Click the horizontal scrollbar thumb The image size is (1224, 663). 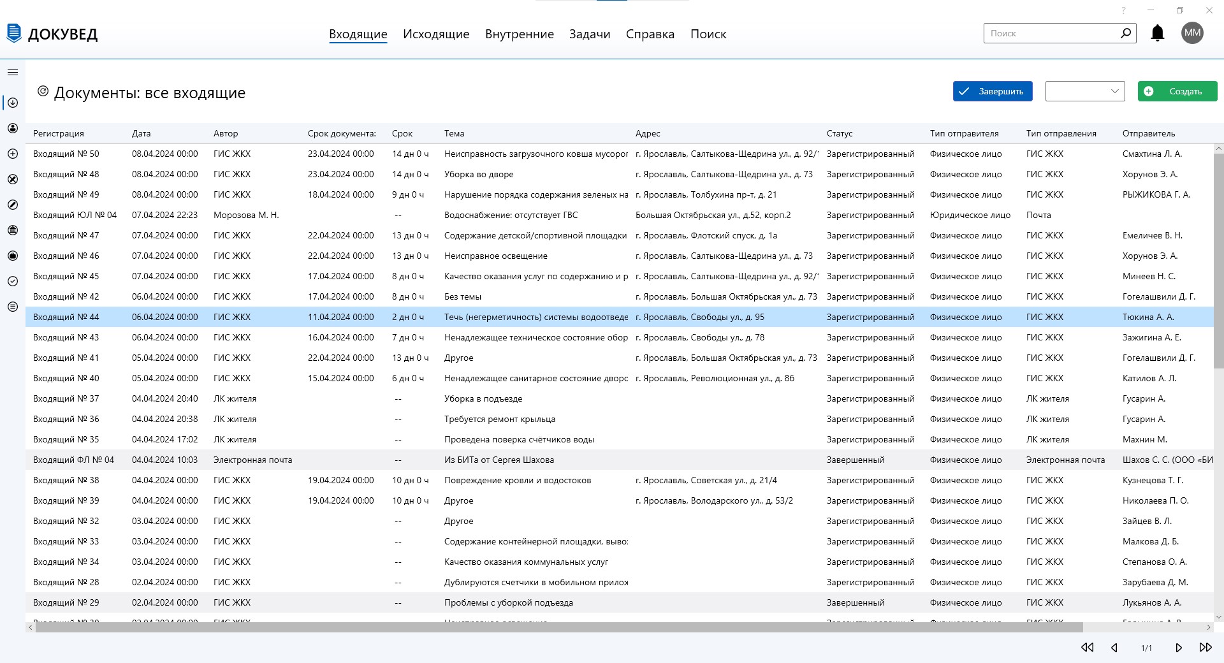click(559, 627)
